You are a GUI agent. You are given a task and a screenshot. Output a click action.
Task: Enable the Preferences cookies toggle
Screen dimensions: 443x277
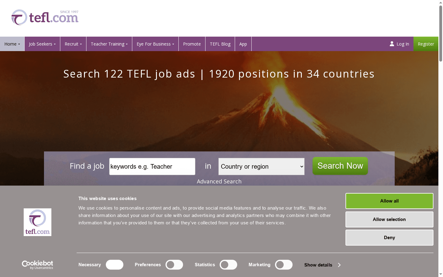coord(174,265)
